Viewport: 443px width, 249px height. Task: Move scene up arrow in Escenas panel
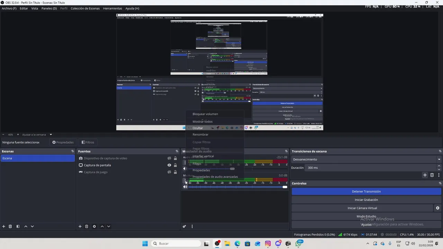pos(26,227)
